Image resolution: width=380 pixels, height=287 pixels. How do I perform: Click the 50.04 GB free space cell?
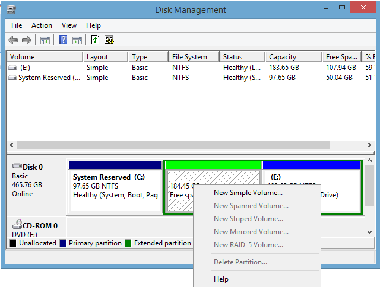pyautogui.click(x=339, y=78)
